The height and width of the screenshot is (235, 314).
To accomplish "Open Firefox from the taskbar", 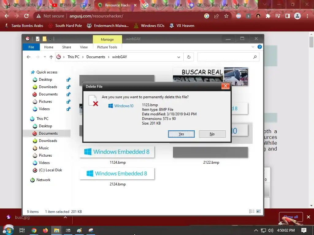I will (x=45, y=230).
